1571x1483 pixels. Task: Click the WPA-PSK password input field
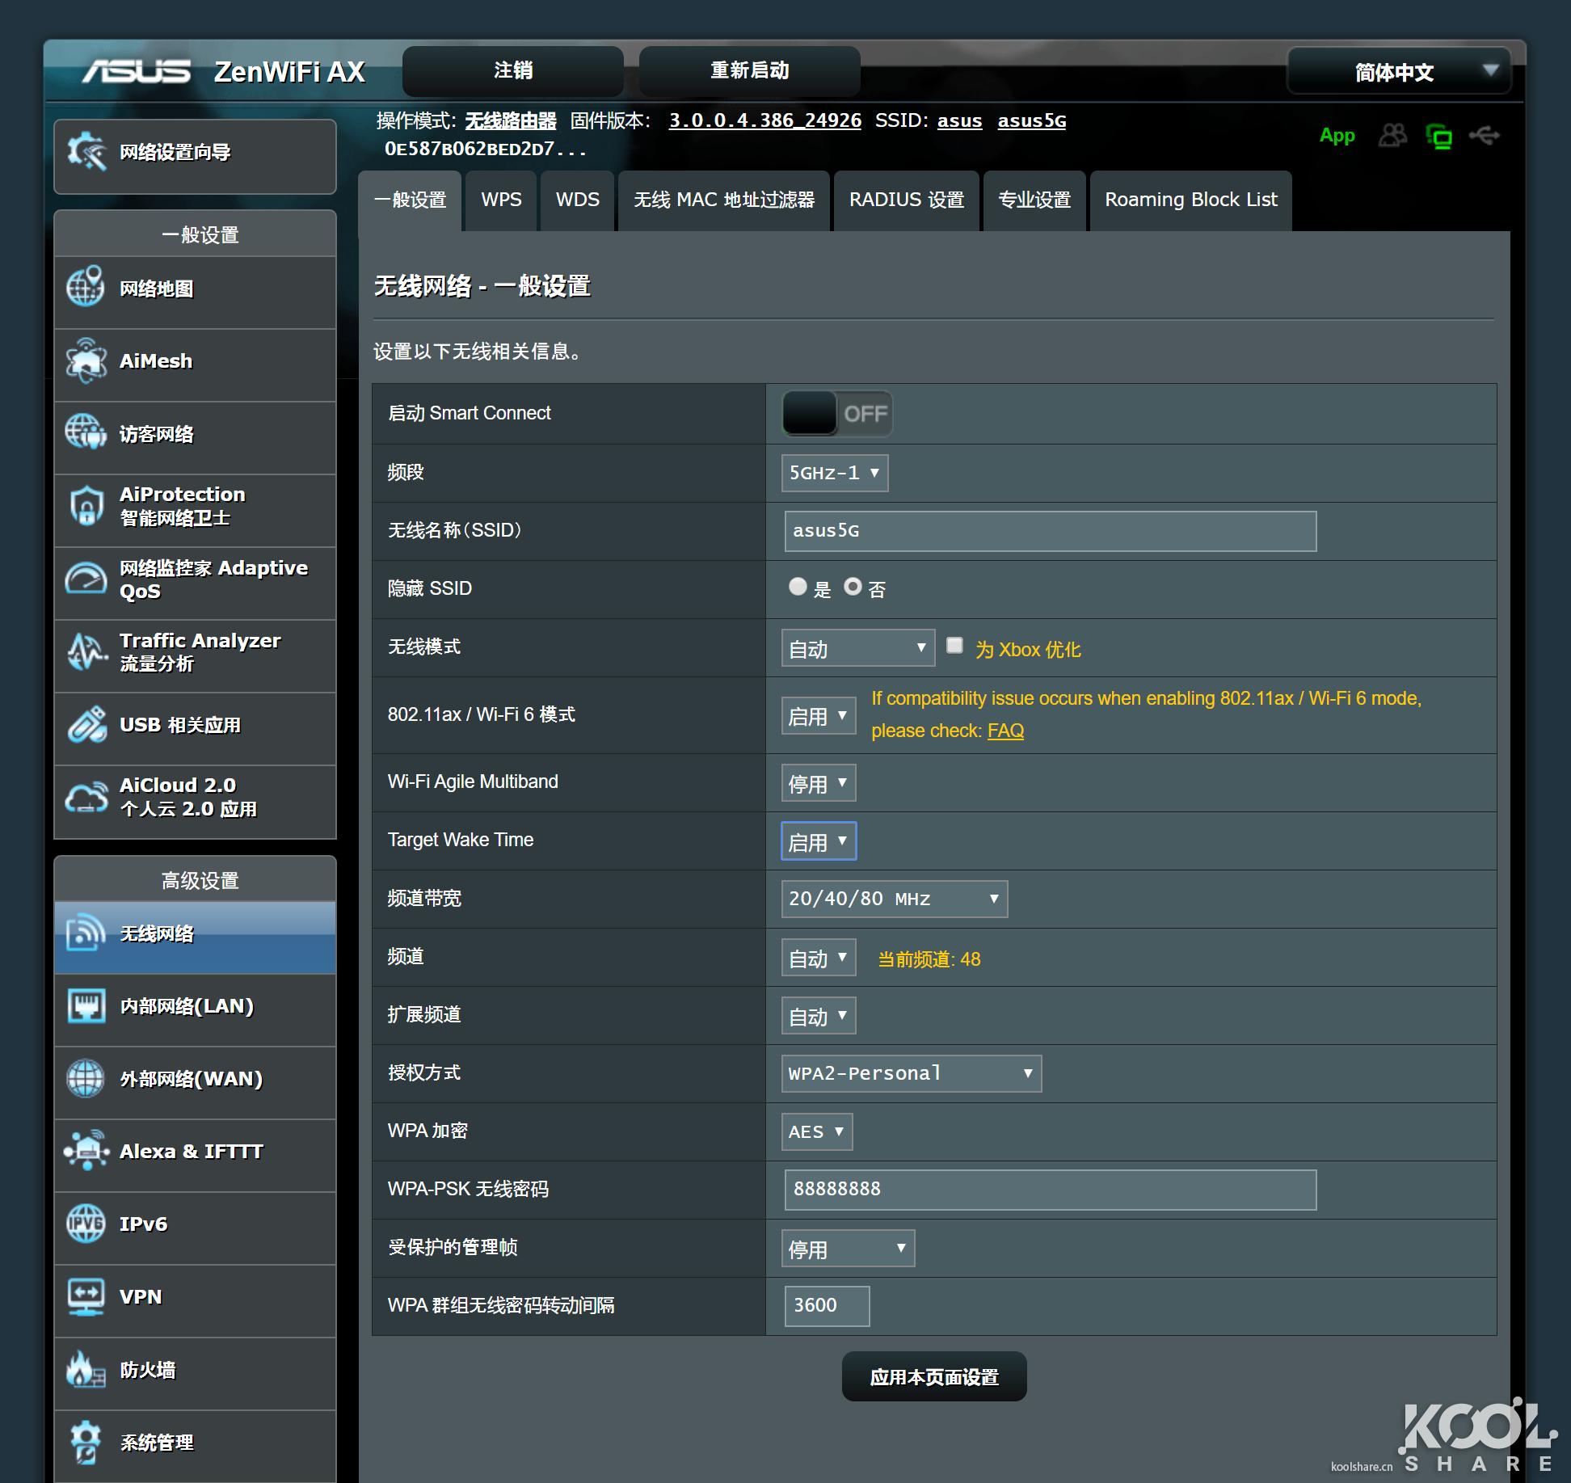click(x=1048, y=1190)
